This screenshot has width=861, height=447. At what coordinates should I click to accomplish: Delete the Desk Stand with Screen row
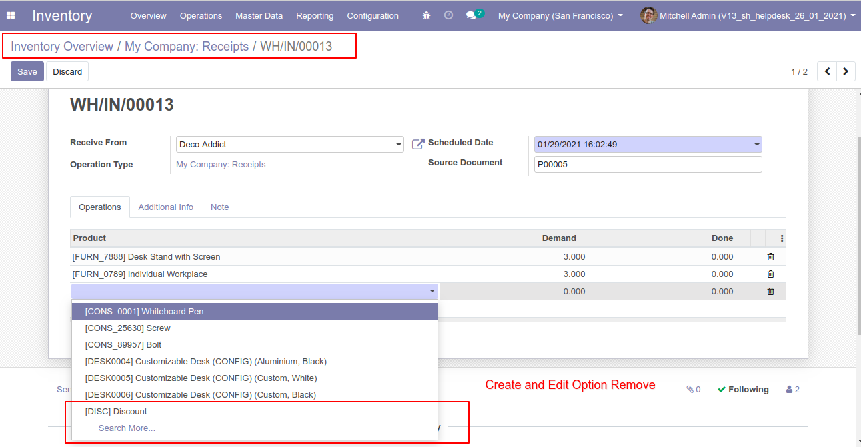pos(770,257)
